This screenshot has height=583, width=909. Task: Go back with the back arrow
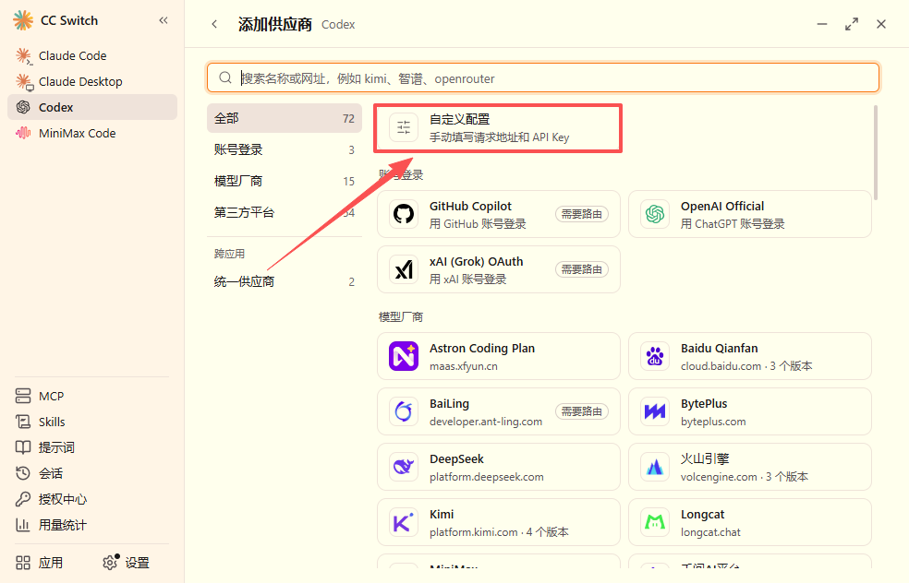(214, 24)
